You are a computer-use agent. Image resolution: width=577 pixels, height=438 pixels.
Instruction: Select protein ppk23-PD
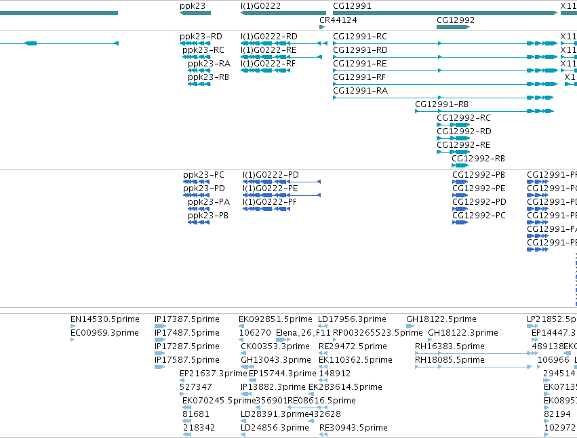click(197, 195)
